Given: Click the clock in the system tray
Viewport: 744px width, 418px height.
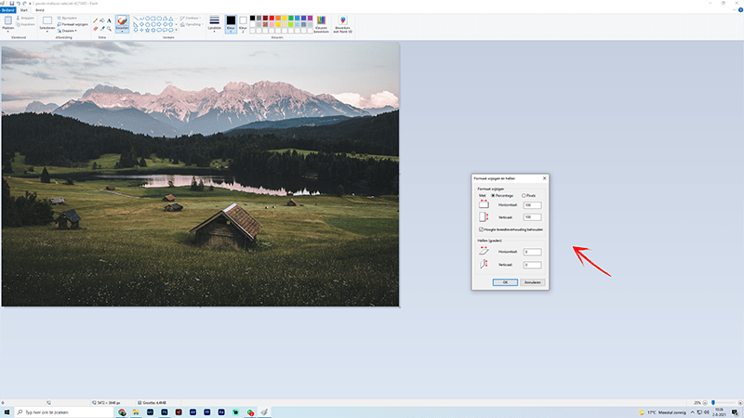Looking at the screenshot, I should [x=719, y=412].
